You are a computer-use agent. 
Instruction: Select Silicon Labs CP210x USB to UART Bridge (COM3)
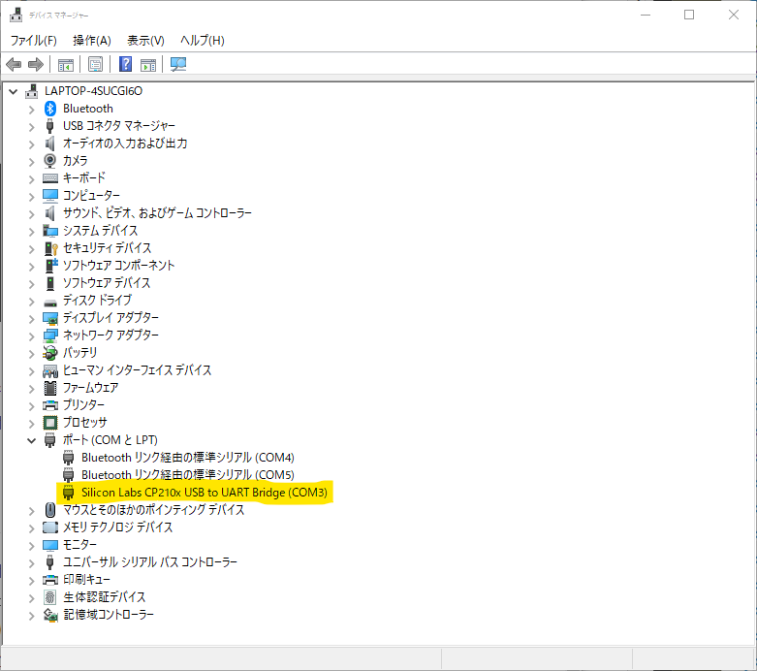tap(205, 493)
